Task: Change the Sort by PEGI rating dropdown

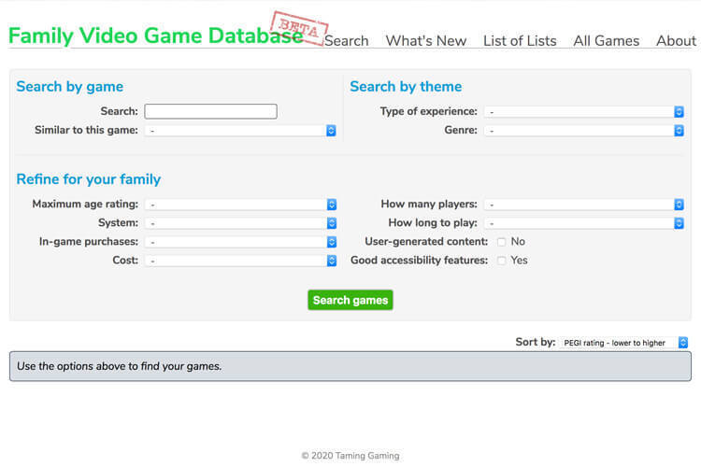Action: click(x=624, y=343)
